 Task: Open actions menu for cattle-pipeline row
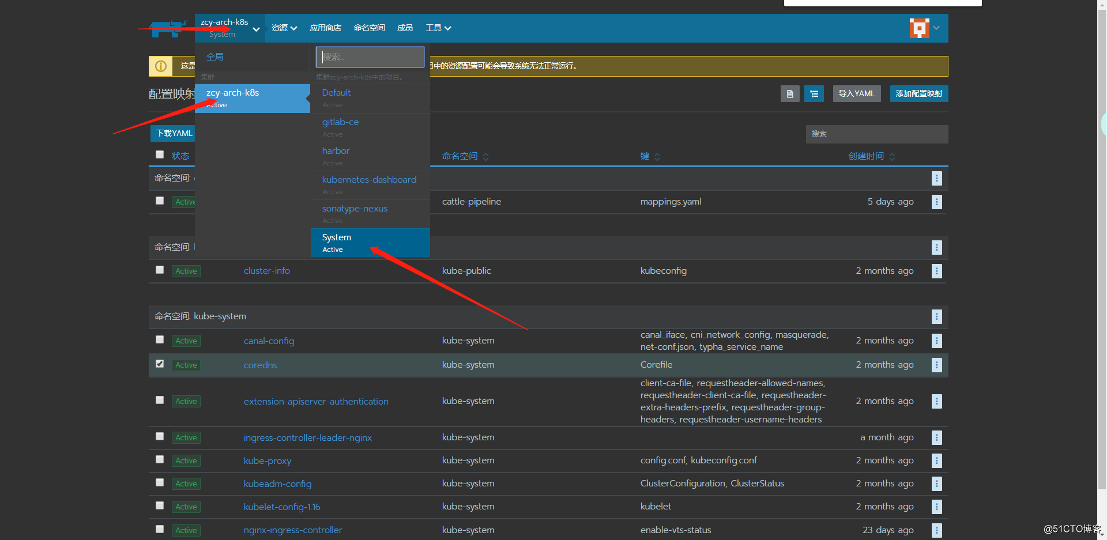936,202
